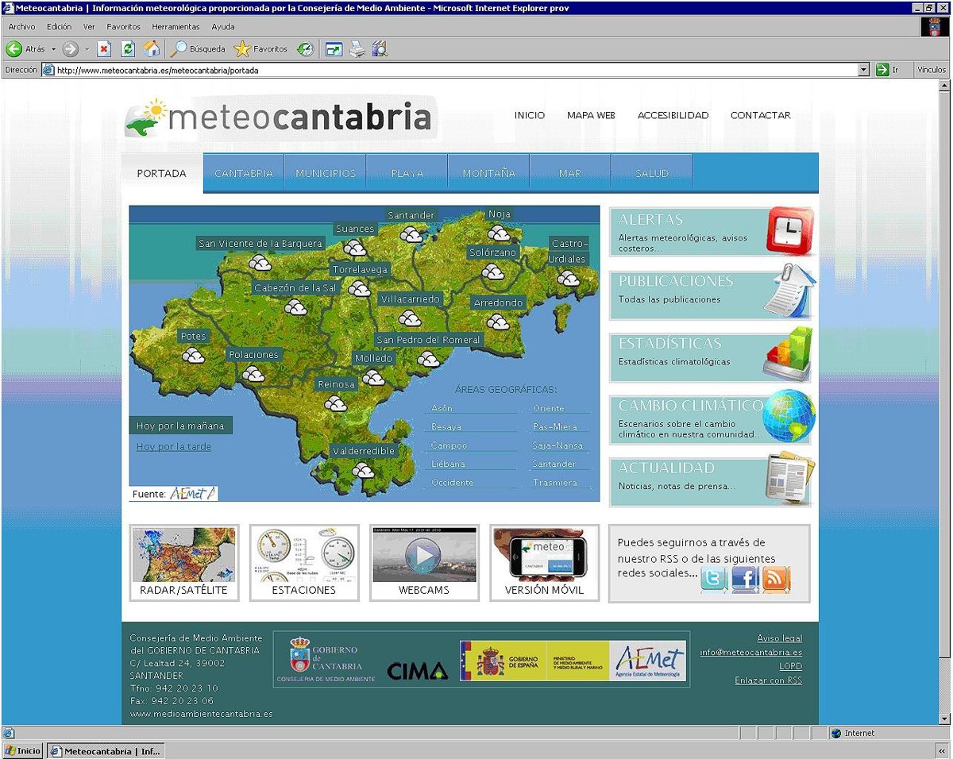This screenshot has width=953, height=759.
Task: Switch to the MUNICIPIOS tab
Action: [326, 173]
